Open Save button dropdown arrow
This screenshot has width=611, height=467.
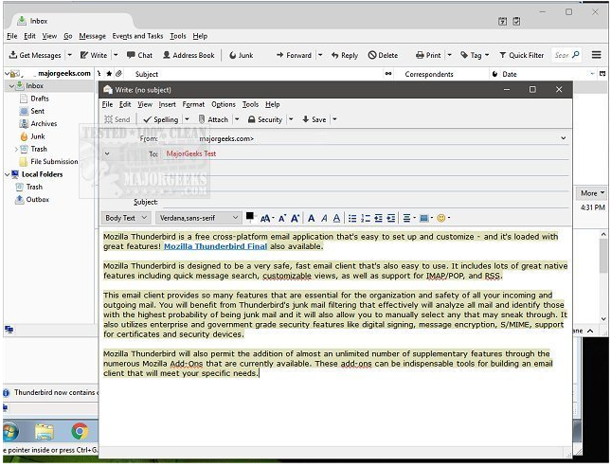point(334,119)
